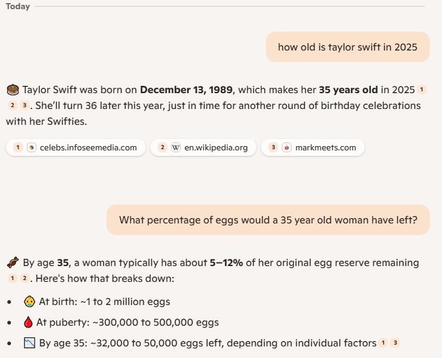Click the DNA emoji icon
442x358 pixels.
pyautogui.click(x=13, y=262)
